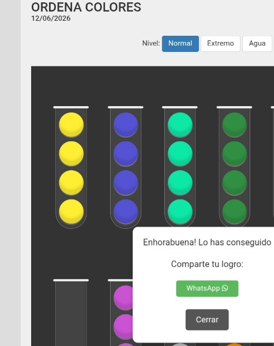Click the ORDENA COLORES title
The image size is (274, 346).
pyautogui.click(x=86, y=7)
